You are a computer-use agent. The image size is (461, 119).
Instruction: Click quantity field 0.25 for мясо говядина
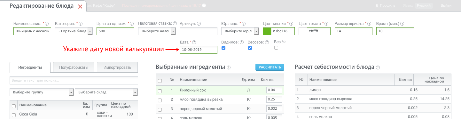[274, 99]
